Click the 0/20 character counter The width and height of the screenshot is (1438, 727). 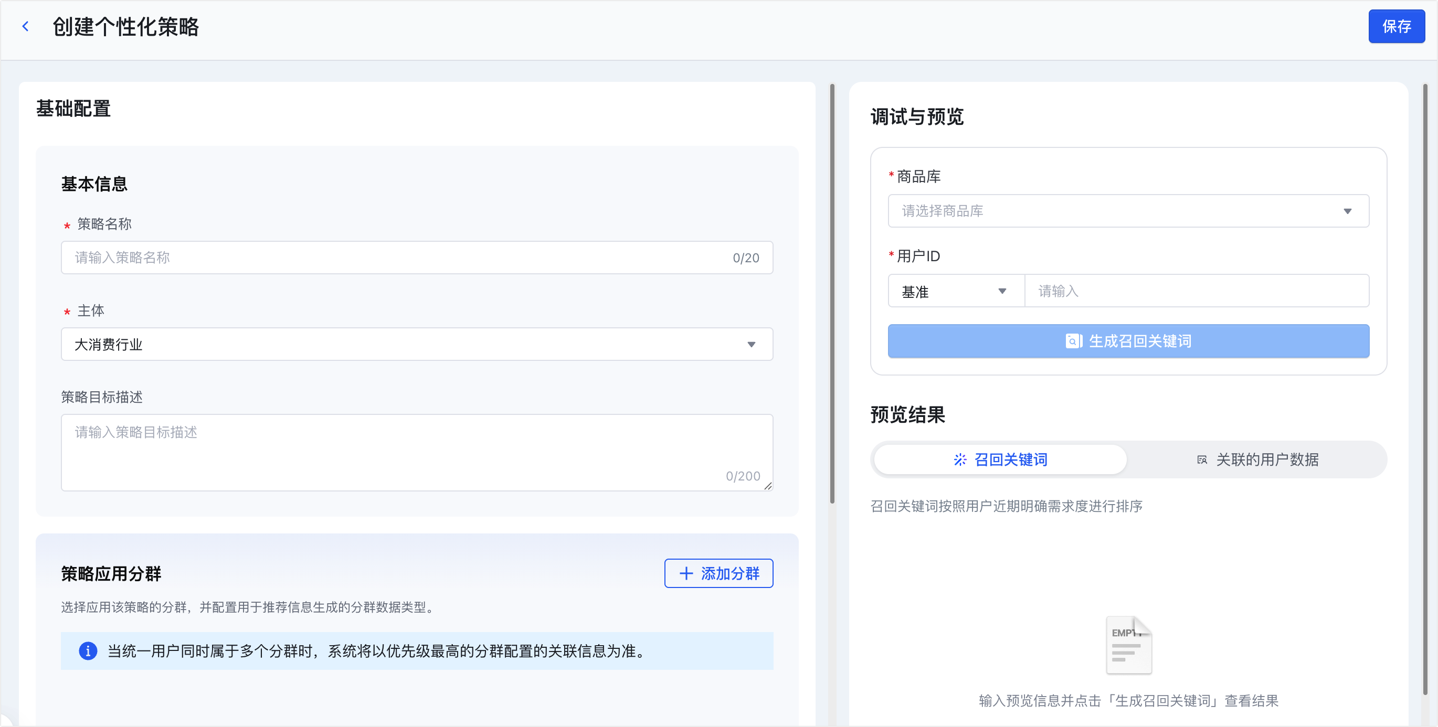click(746, 258)
